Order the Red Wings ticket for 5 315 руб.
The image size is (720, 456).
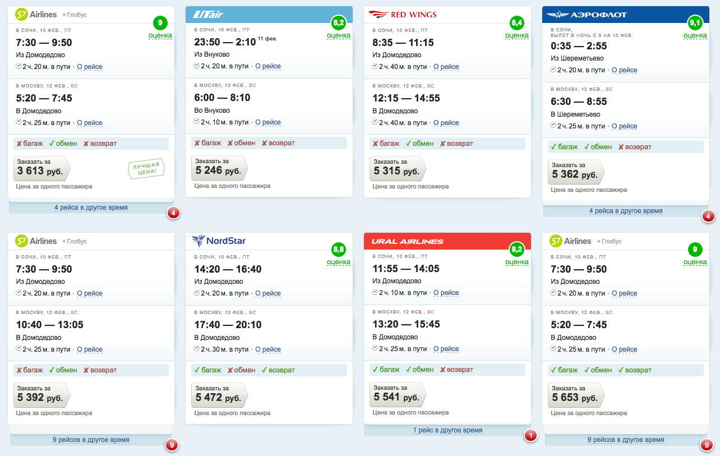397,168
